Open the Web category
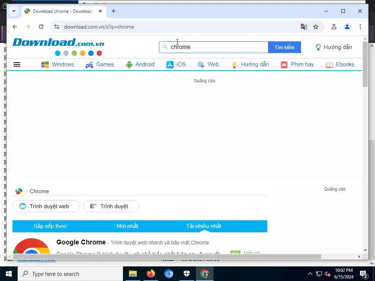The height and width of the screenshot is (281, 375). 208,64
